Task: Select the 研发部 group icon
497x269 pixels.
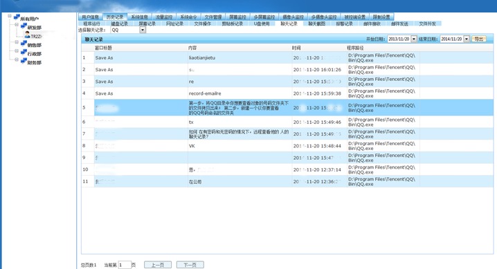Action: coord(24,26)
